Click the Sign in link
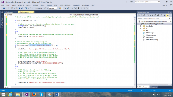The width and height of the screenshot is (173, 97). tap(165, 5)
